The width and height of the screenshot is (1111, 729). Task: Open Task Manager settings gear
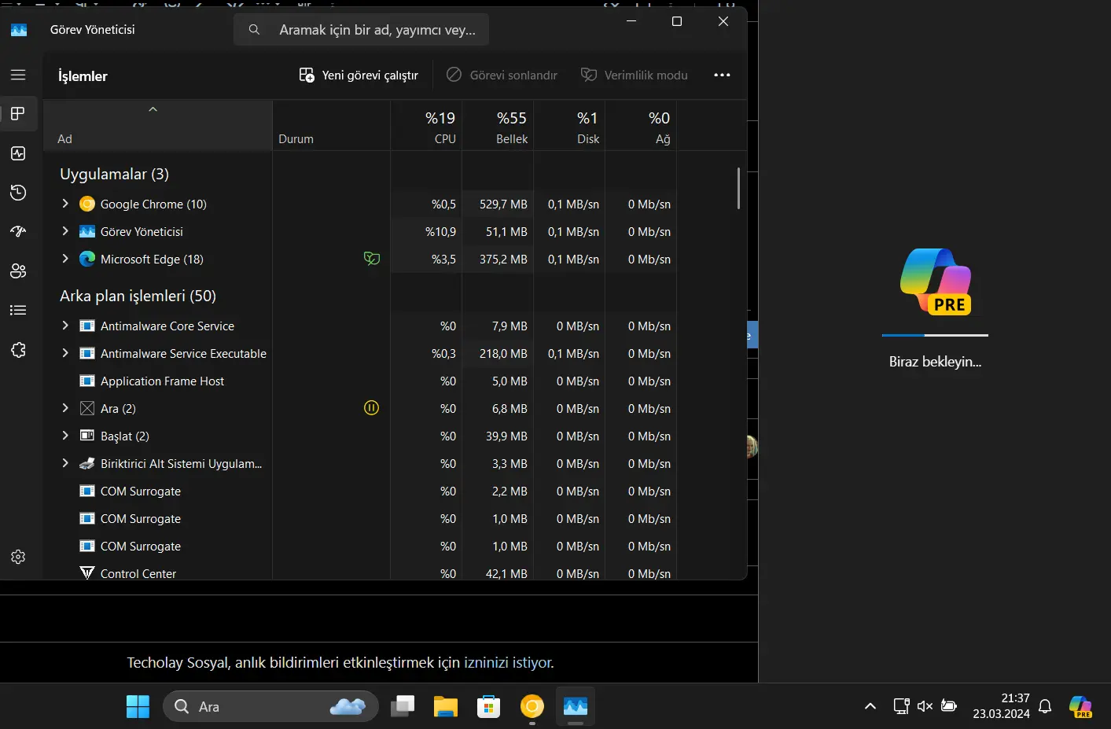point(18,557)
